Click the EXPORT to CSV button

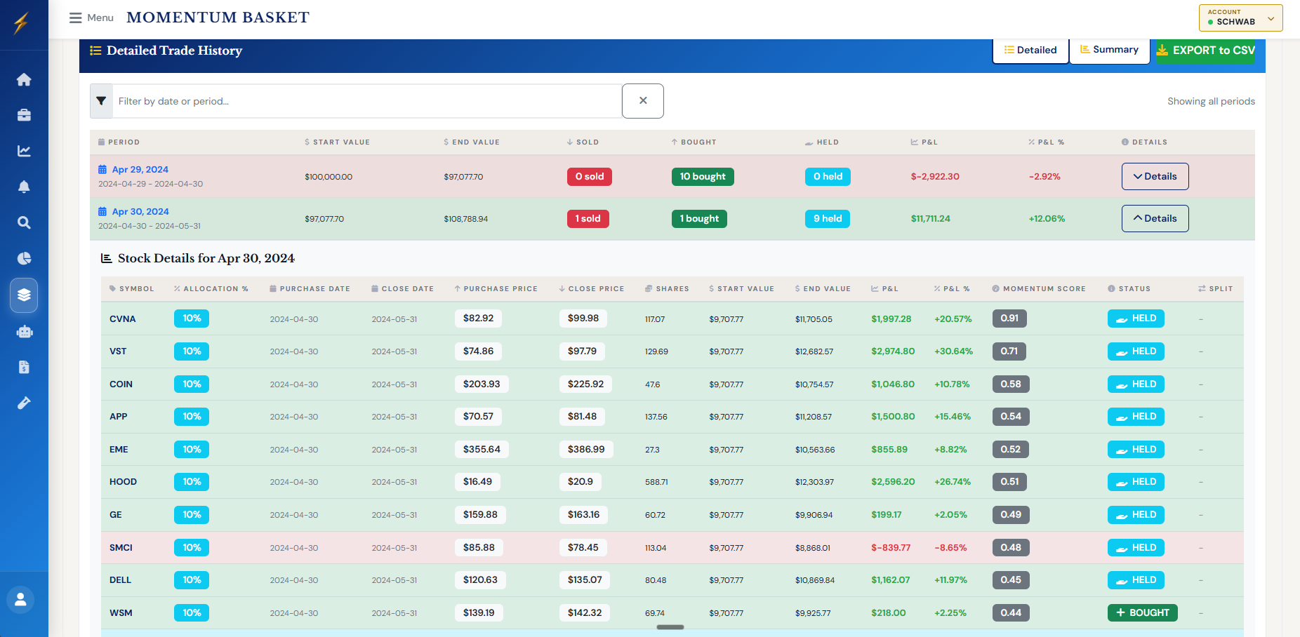[1205, 51]
